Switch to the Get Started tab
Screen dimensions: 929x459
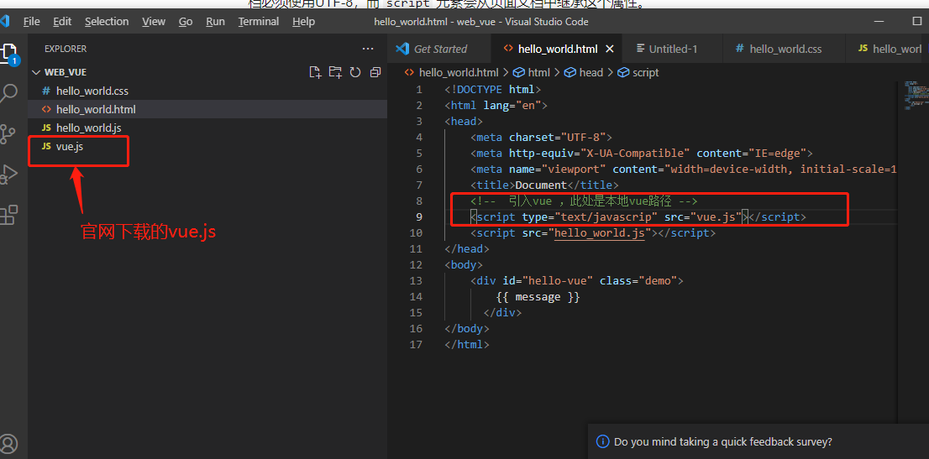pyautogui.click(x=439, y=50)
